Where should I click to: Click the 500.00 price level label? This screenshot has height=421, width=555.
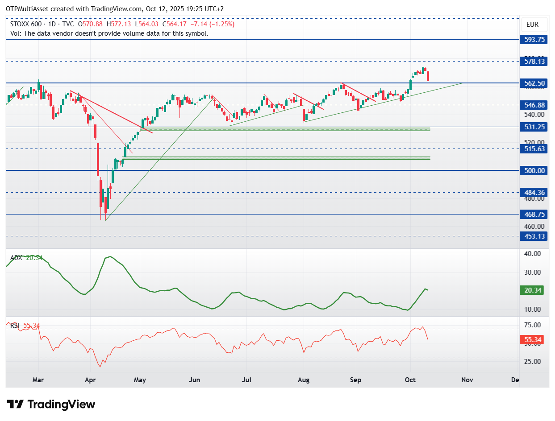click(x=534, y=170)
